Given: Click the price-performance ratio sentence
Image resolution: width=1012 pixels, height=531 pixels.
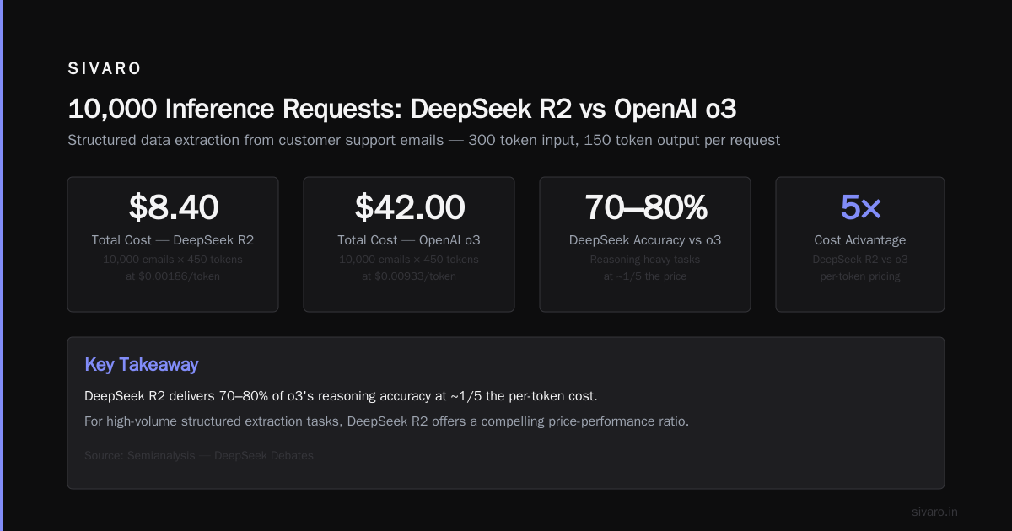Looking at the screenshot, I should coord(386,421).
